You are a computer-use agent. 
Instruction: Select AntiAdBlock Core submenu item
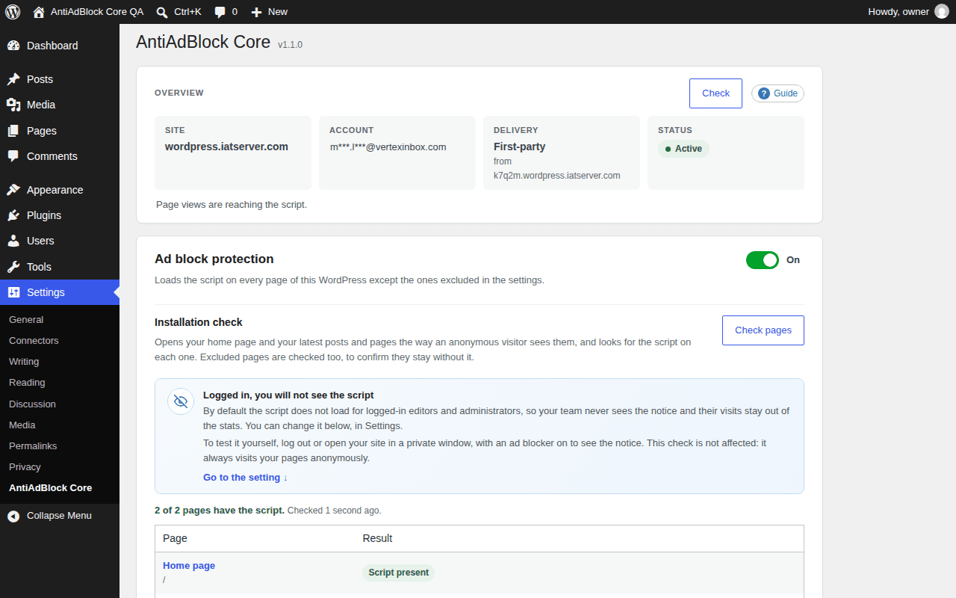click(x=51, y=487)
